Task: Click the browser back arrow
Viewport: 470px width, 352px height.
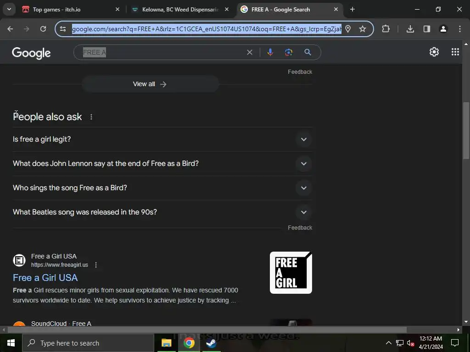Action: click(10, 29)
